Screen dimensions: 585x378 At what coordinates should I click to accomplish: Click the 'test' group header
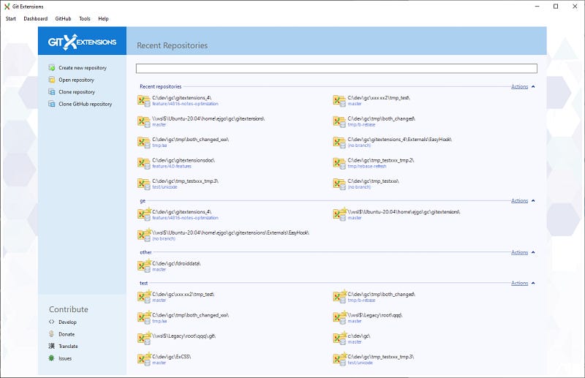click(143, 283)
